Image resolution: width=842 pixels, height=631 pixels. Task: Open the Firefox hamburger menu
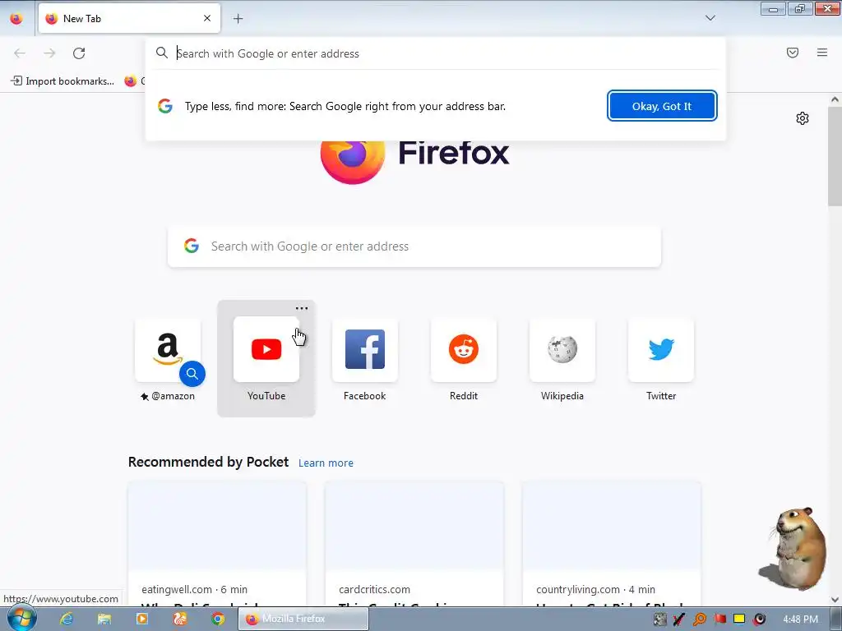pos(822,53)
